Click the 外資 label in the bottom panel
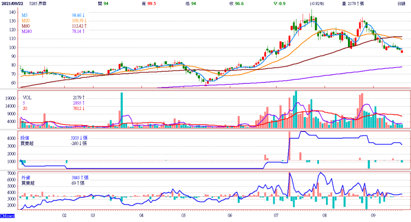 pos(25,178)
